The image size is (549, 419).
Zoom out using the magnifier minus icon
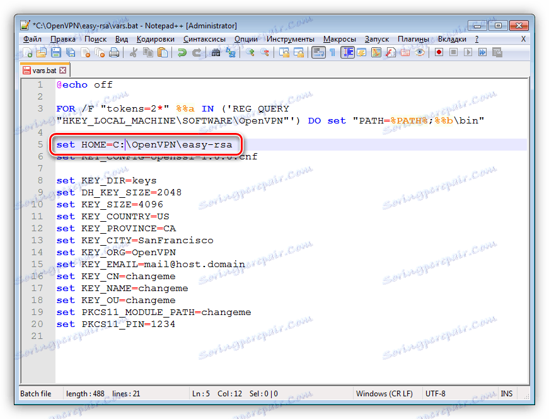tap(264, 53)
